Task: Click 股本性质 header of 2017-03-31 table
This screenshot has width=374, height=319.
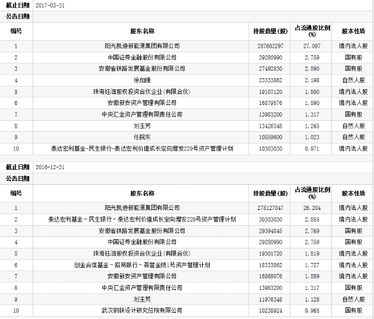Action: [x=353, y=31]
